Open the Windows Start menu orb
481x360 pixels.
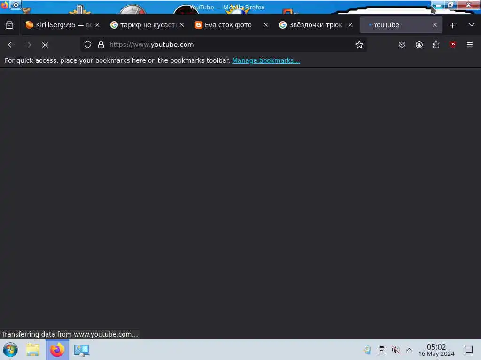[10, 350]
